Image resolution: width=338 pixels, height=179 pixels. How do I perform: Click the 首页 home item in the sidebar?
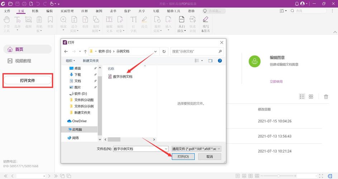click(28, 49)
